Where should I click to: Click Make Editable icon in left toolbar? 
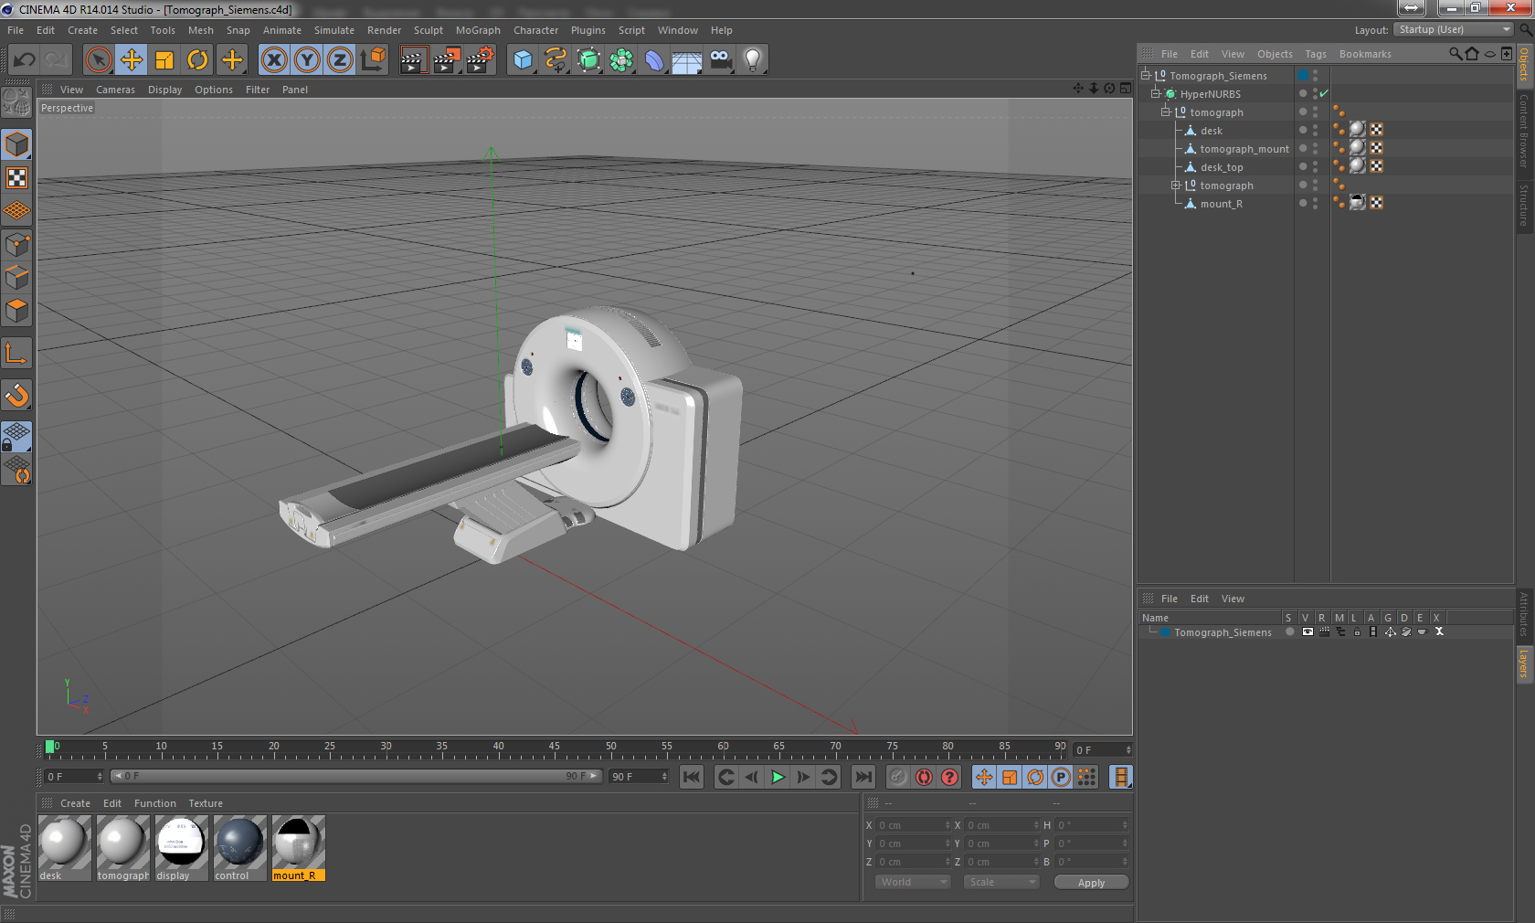coord(17,103)
